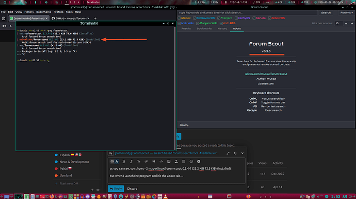The image size is (356, 199).
Task: Open composer extra options plus icon
Action: tap(199, 161)
